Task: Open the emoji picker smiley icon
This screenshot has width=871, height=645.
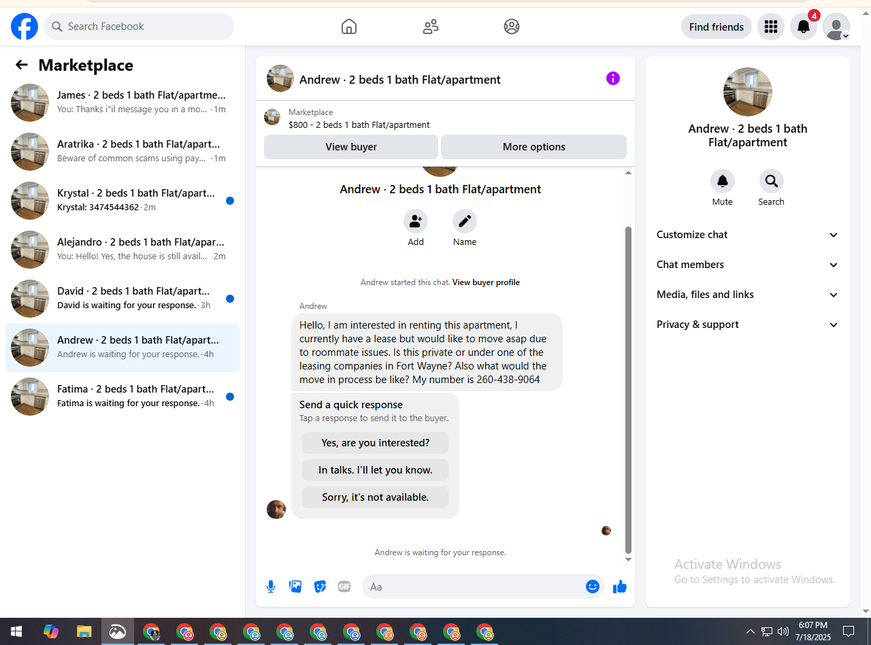Action: tap(593, 586)
